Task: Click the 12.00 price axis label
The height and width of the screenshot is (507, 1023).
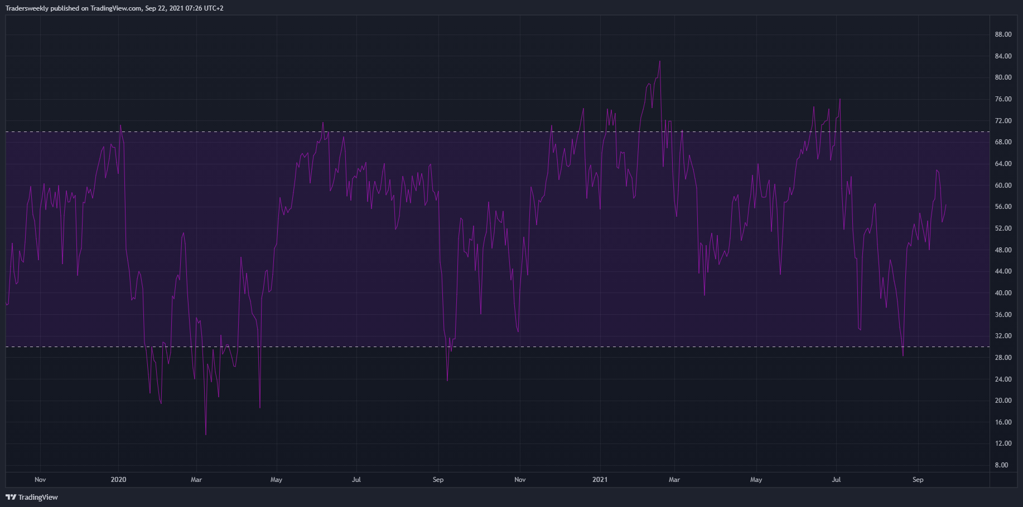Action: tap(1003, 443)
